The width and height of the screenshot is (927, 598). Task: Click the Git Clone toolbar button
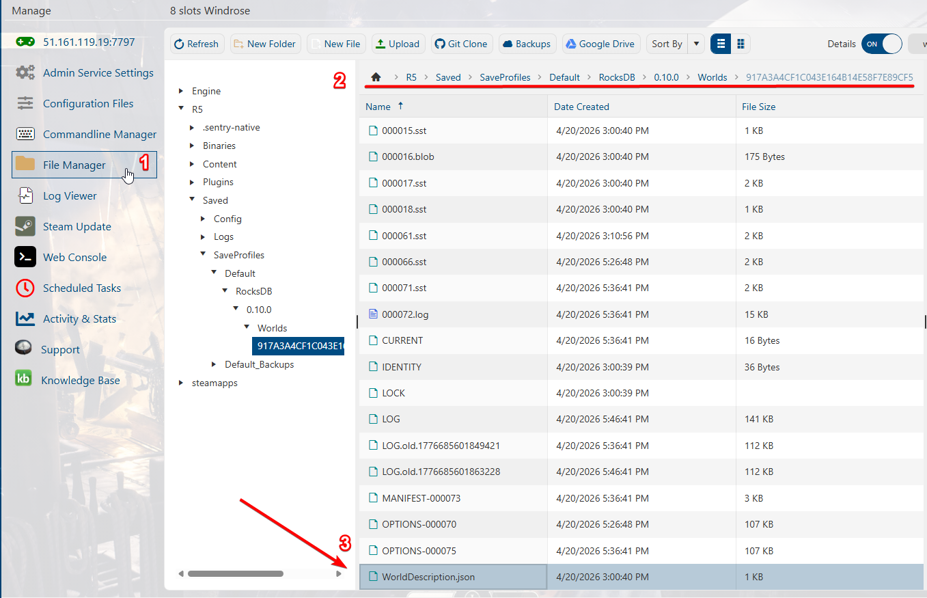click(461, 44)
